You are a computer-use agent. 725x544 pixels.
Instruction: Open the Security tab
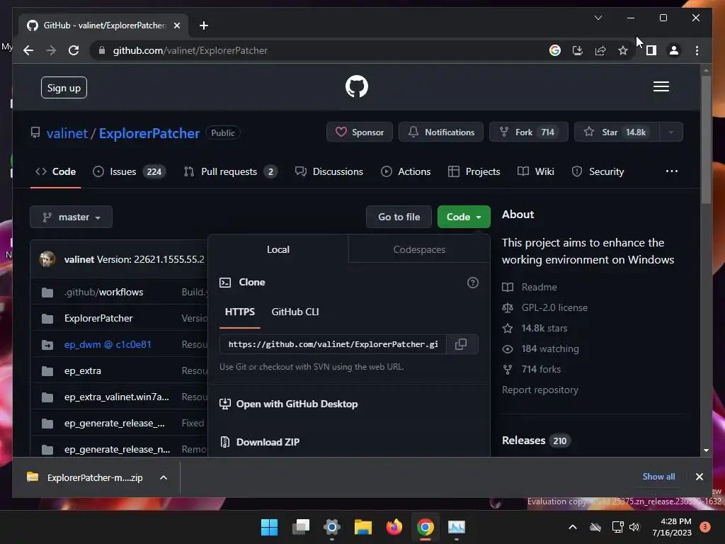(x=598, y=171)
